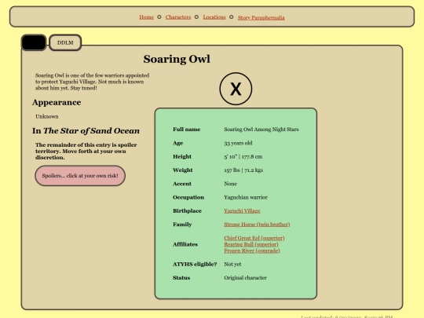Click the 'Affiliates' row label
Viewport: 424px width, 318px height.
[185, 244]
